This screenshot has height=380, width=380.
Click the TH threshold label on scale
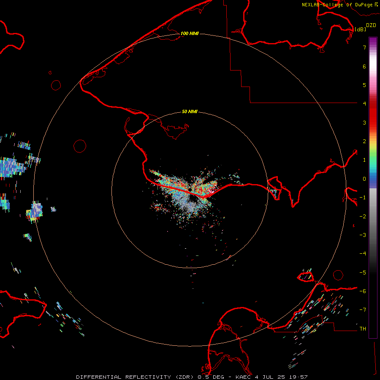363,329
